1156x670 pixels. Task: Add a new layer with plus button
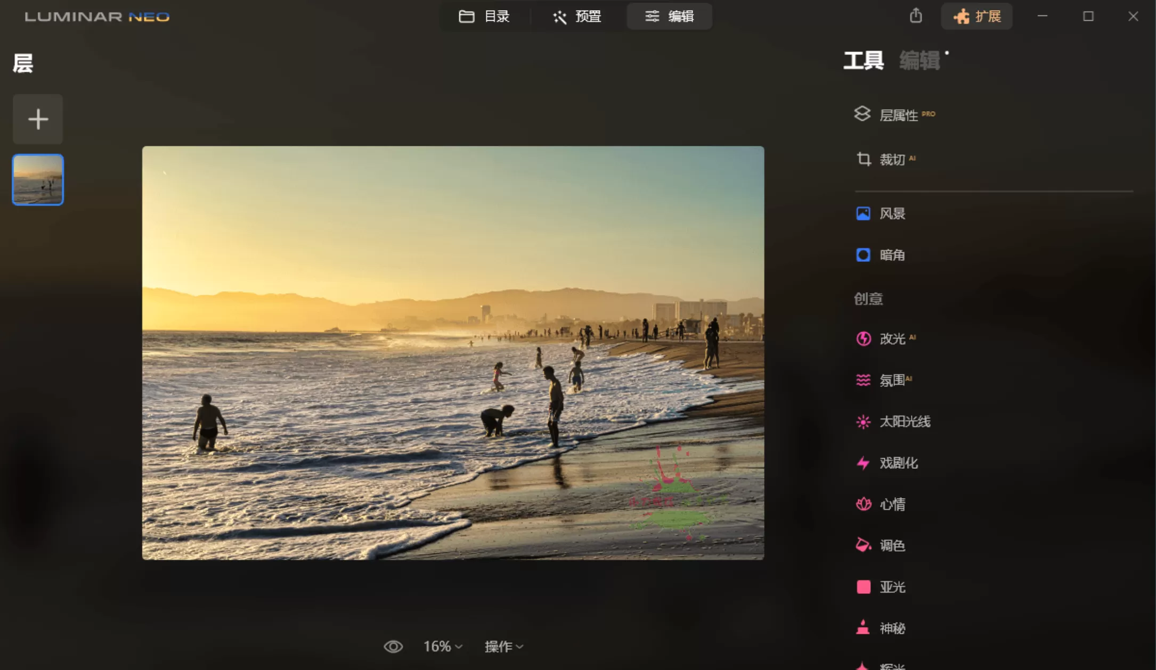click(38, 119)
